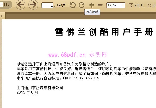Start the 幻灯片 slideshow mode
This screenshot has height=108, width=156.
(x=137, y=5)
